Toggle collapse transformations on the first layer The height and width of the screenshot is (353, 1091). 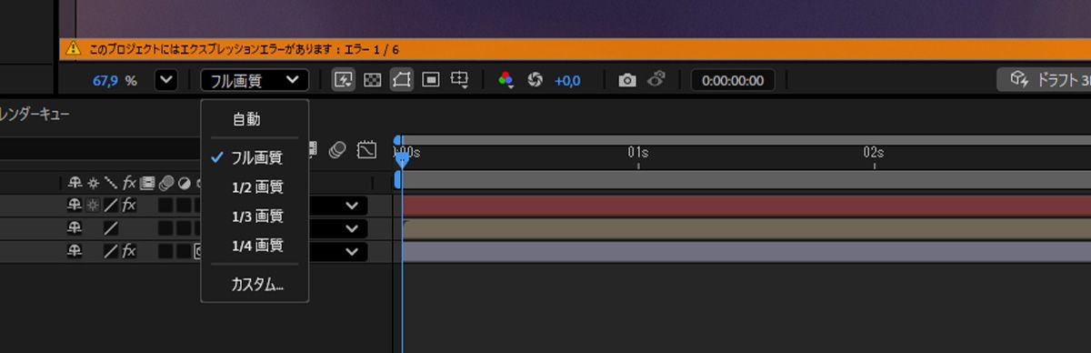[x=93, y=206]
